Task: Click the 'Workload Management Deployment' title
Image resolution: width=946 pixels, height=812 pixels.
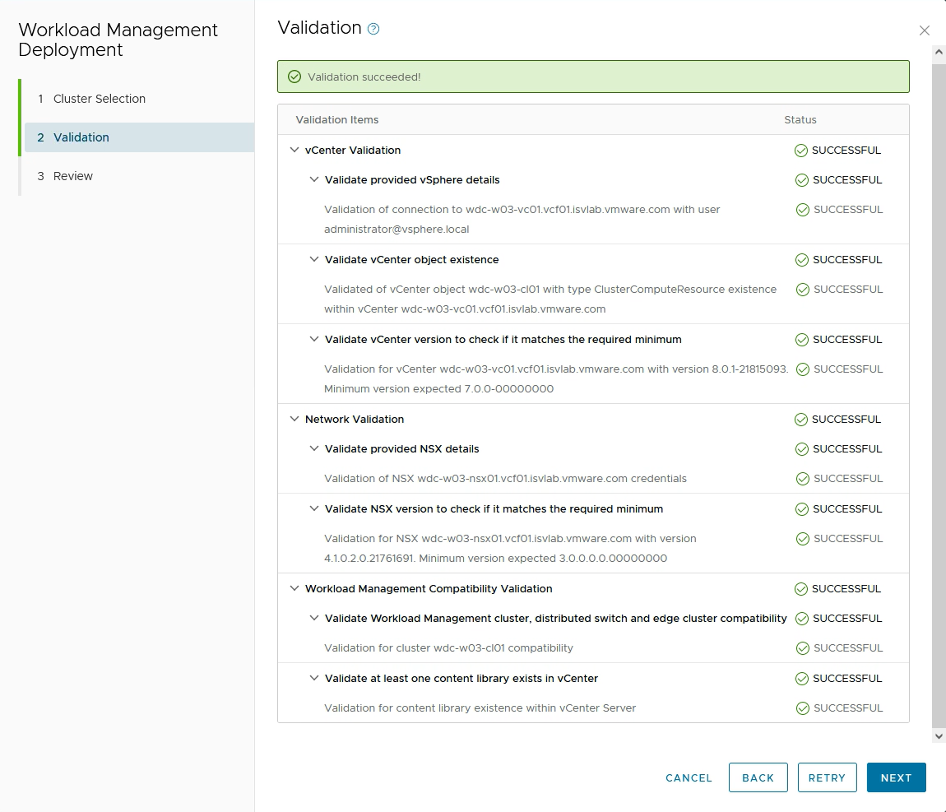Action: [118, 39]
